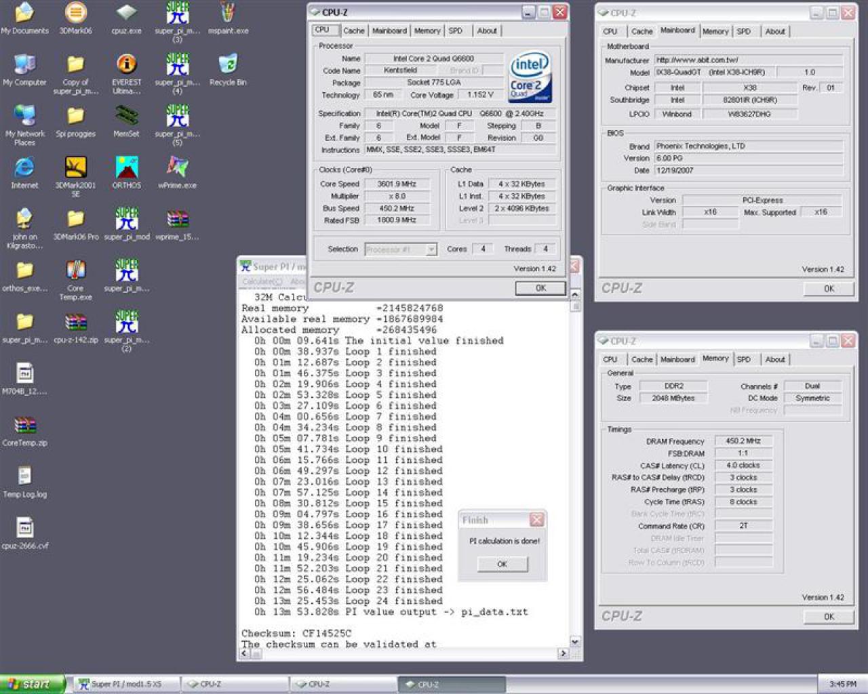Click the Bus Speed value 450.2 MHz
This screenshot has height=694, width=868.
click(x=397, y=208)
